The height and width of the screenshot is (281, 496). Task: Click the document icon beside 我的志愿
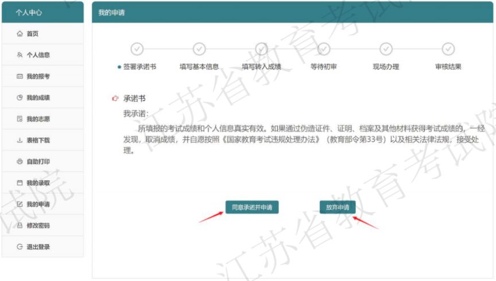[x=20, y=119]
